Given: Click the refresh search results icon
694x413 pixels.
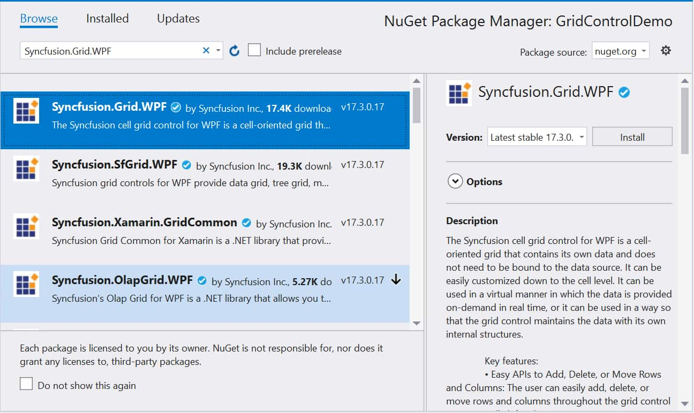Looking at the screenshot, I should (x=234, y=51).
